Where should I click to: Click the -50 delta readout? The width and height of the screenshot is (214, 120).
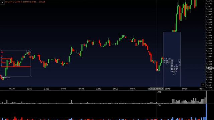(x=159, y=105)
